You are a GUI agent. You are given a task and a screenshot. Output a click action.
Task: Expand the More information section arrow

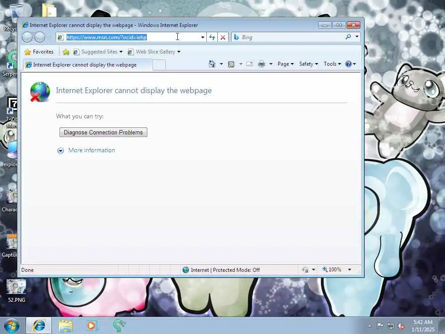pos(60,150)
